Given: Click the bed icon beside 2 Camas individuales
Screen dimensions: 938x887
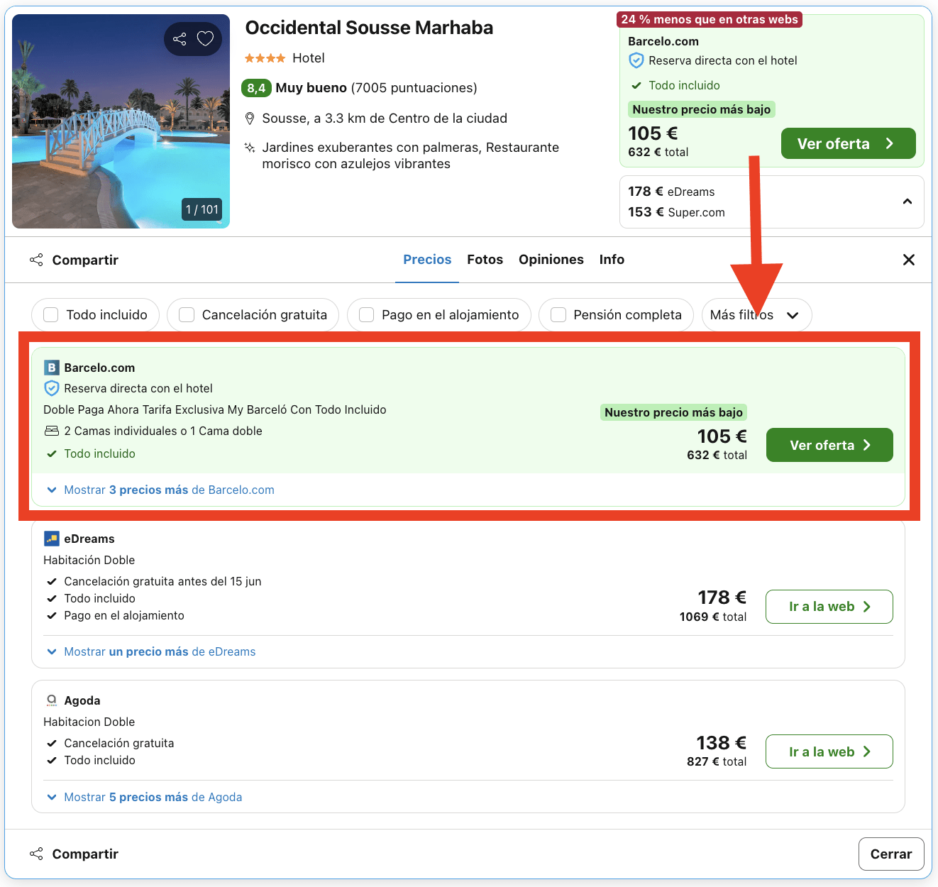Looking at the screenshot, I should click(52, 431).
